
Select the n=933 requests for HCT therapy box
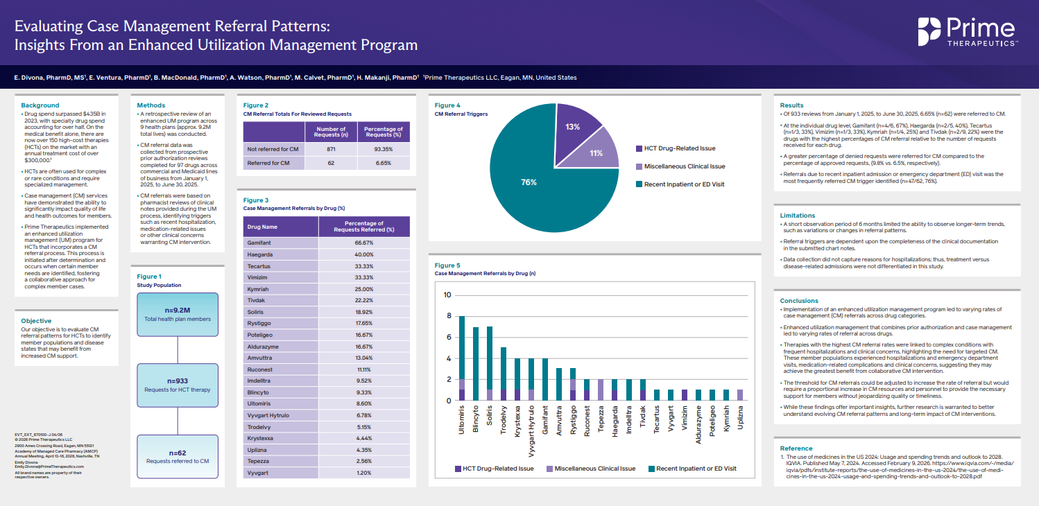coord(178,385)
